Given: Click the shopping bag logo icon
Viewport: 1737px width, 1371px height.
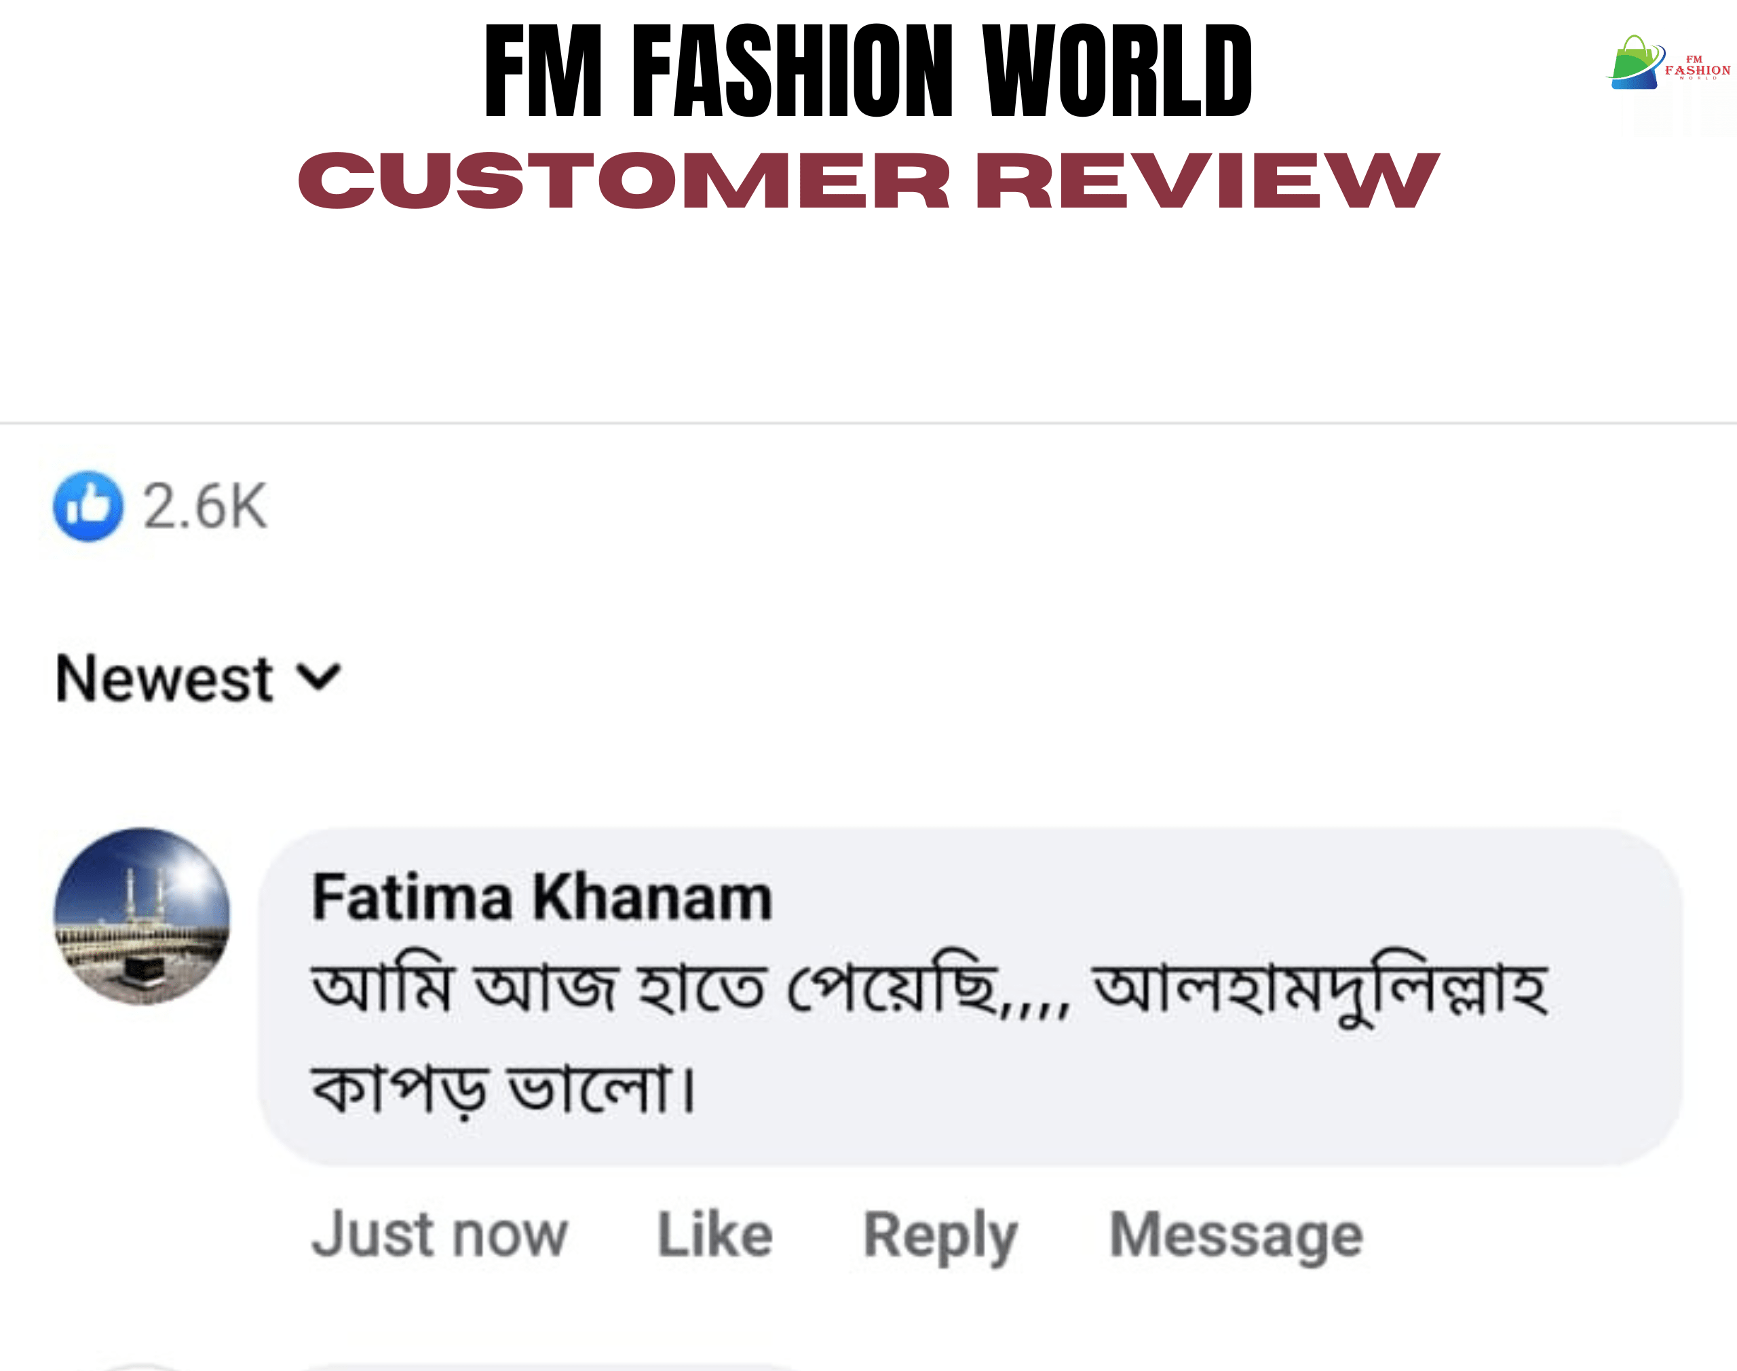Looking at the screenshot, I should pyautogui.click(x=1635, y=62).
